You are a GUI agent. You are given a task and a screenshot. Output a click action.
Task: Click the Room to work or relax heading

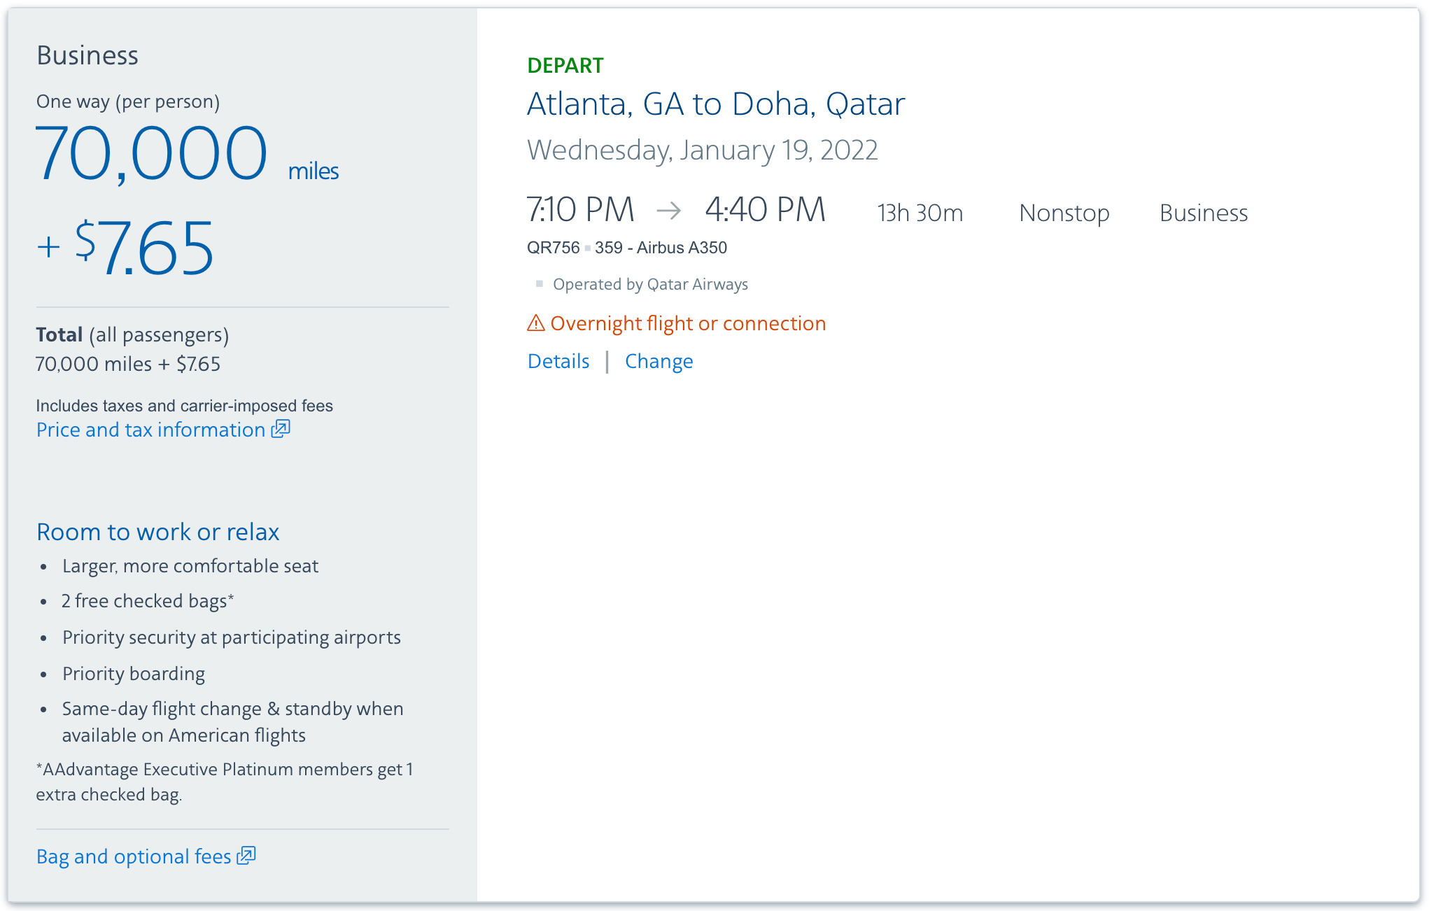pos(158,532)
